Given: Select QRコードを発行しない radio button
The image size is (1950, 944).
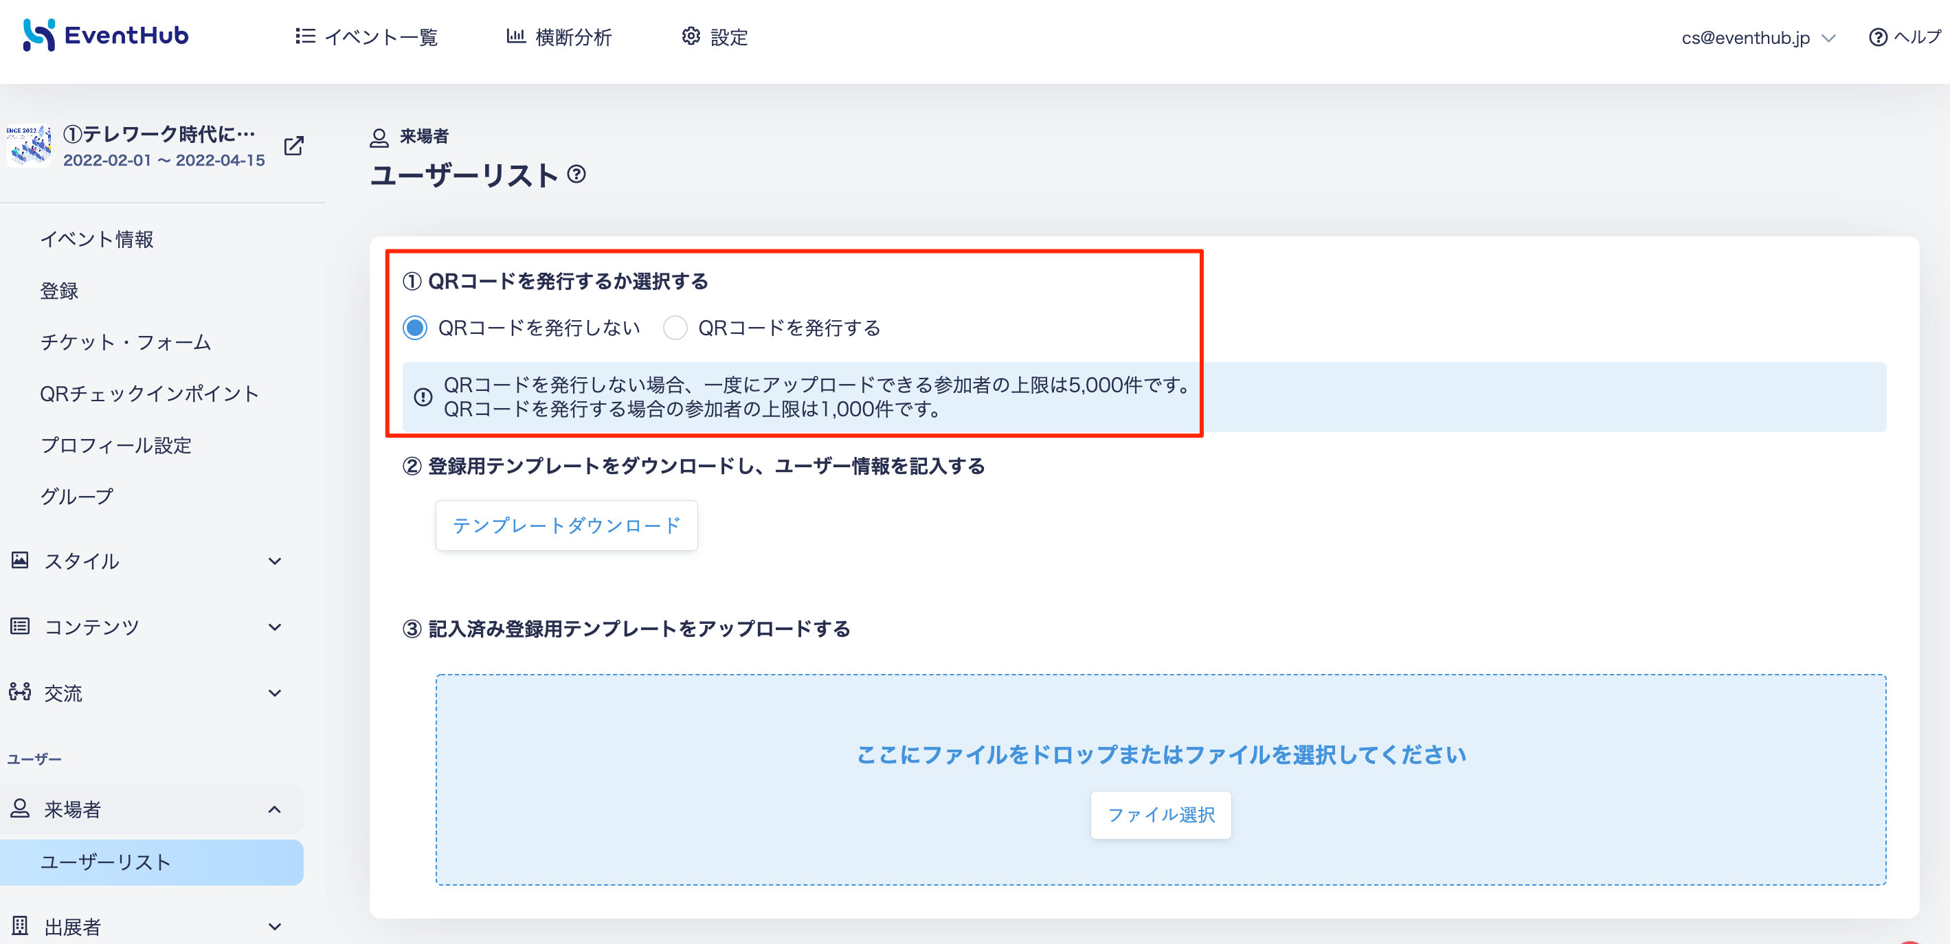Looking at the screenshot, I should (x=415, y=328).
